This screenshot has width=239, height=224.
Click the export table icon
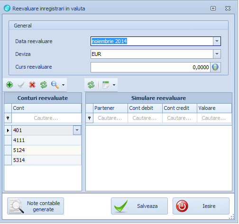(x=106, y=85)
